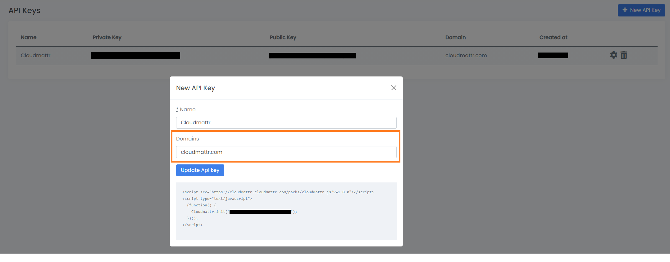670x262 pixels.
Task: Click the Name field label in dialog
Action: pyautogui.click(x=188, y=109)
